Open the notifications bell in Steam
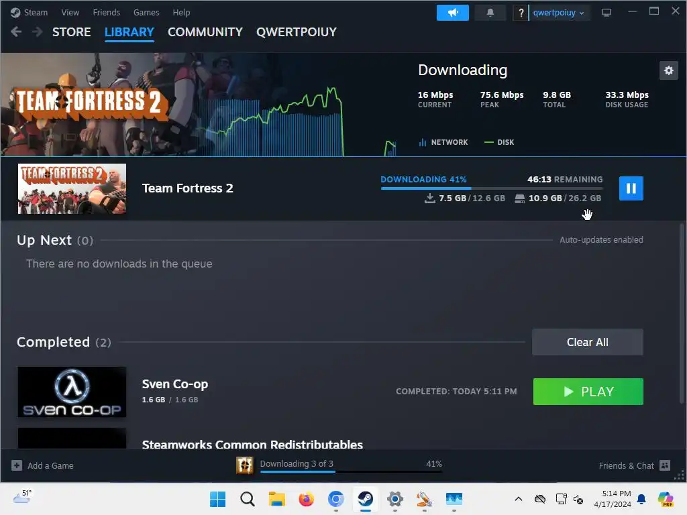This screenshot has height=515, width=687. tap(490, 13)
